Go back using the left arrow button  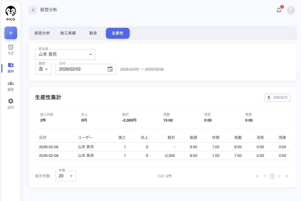[x=33, y=10]
